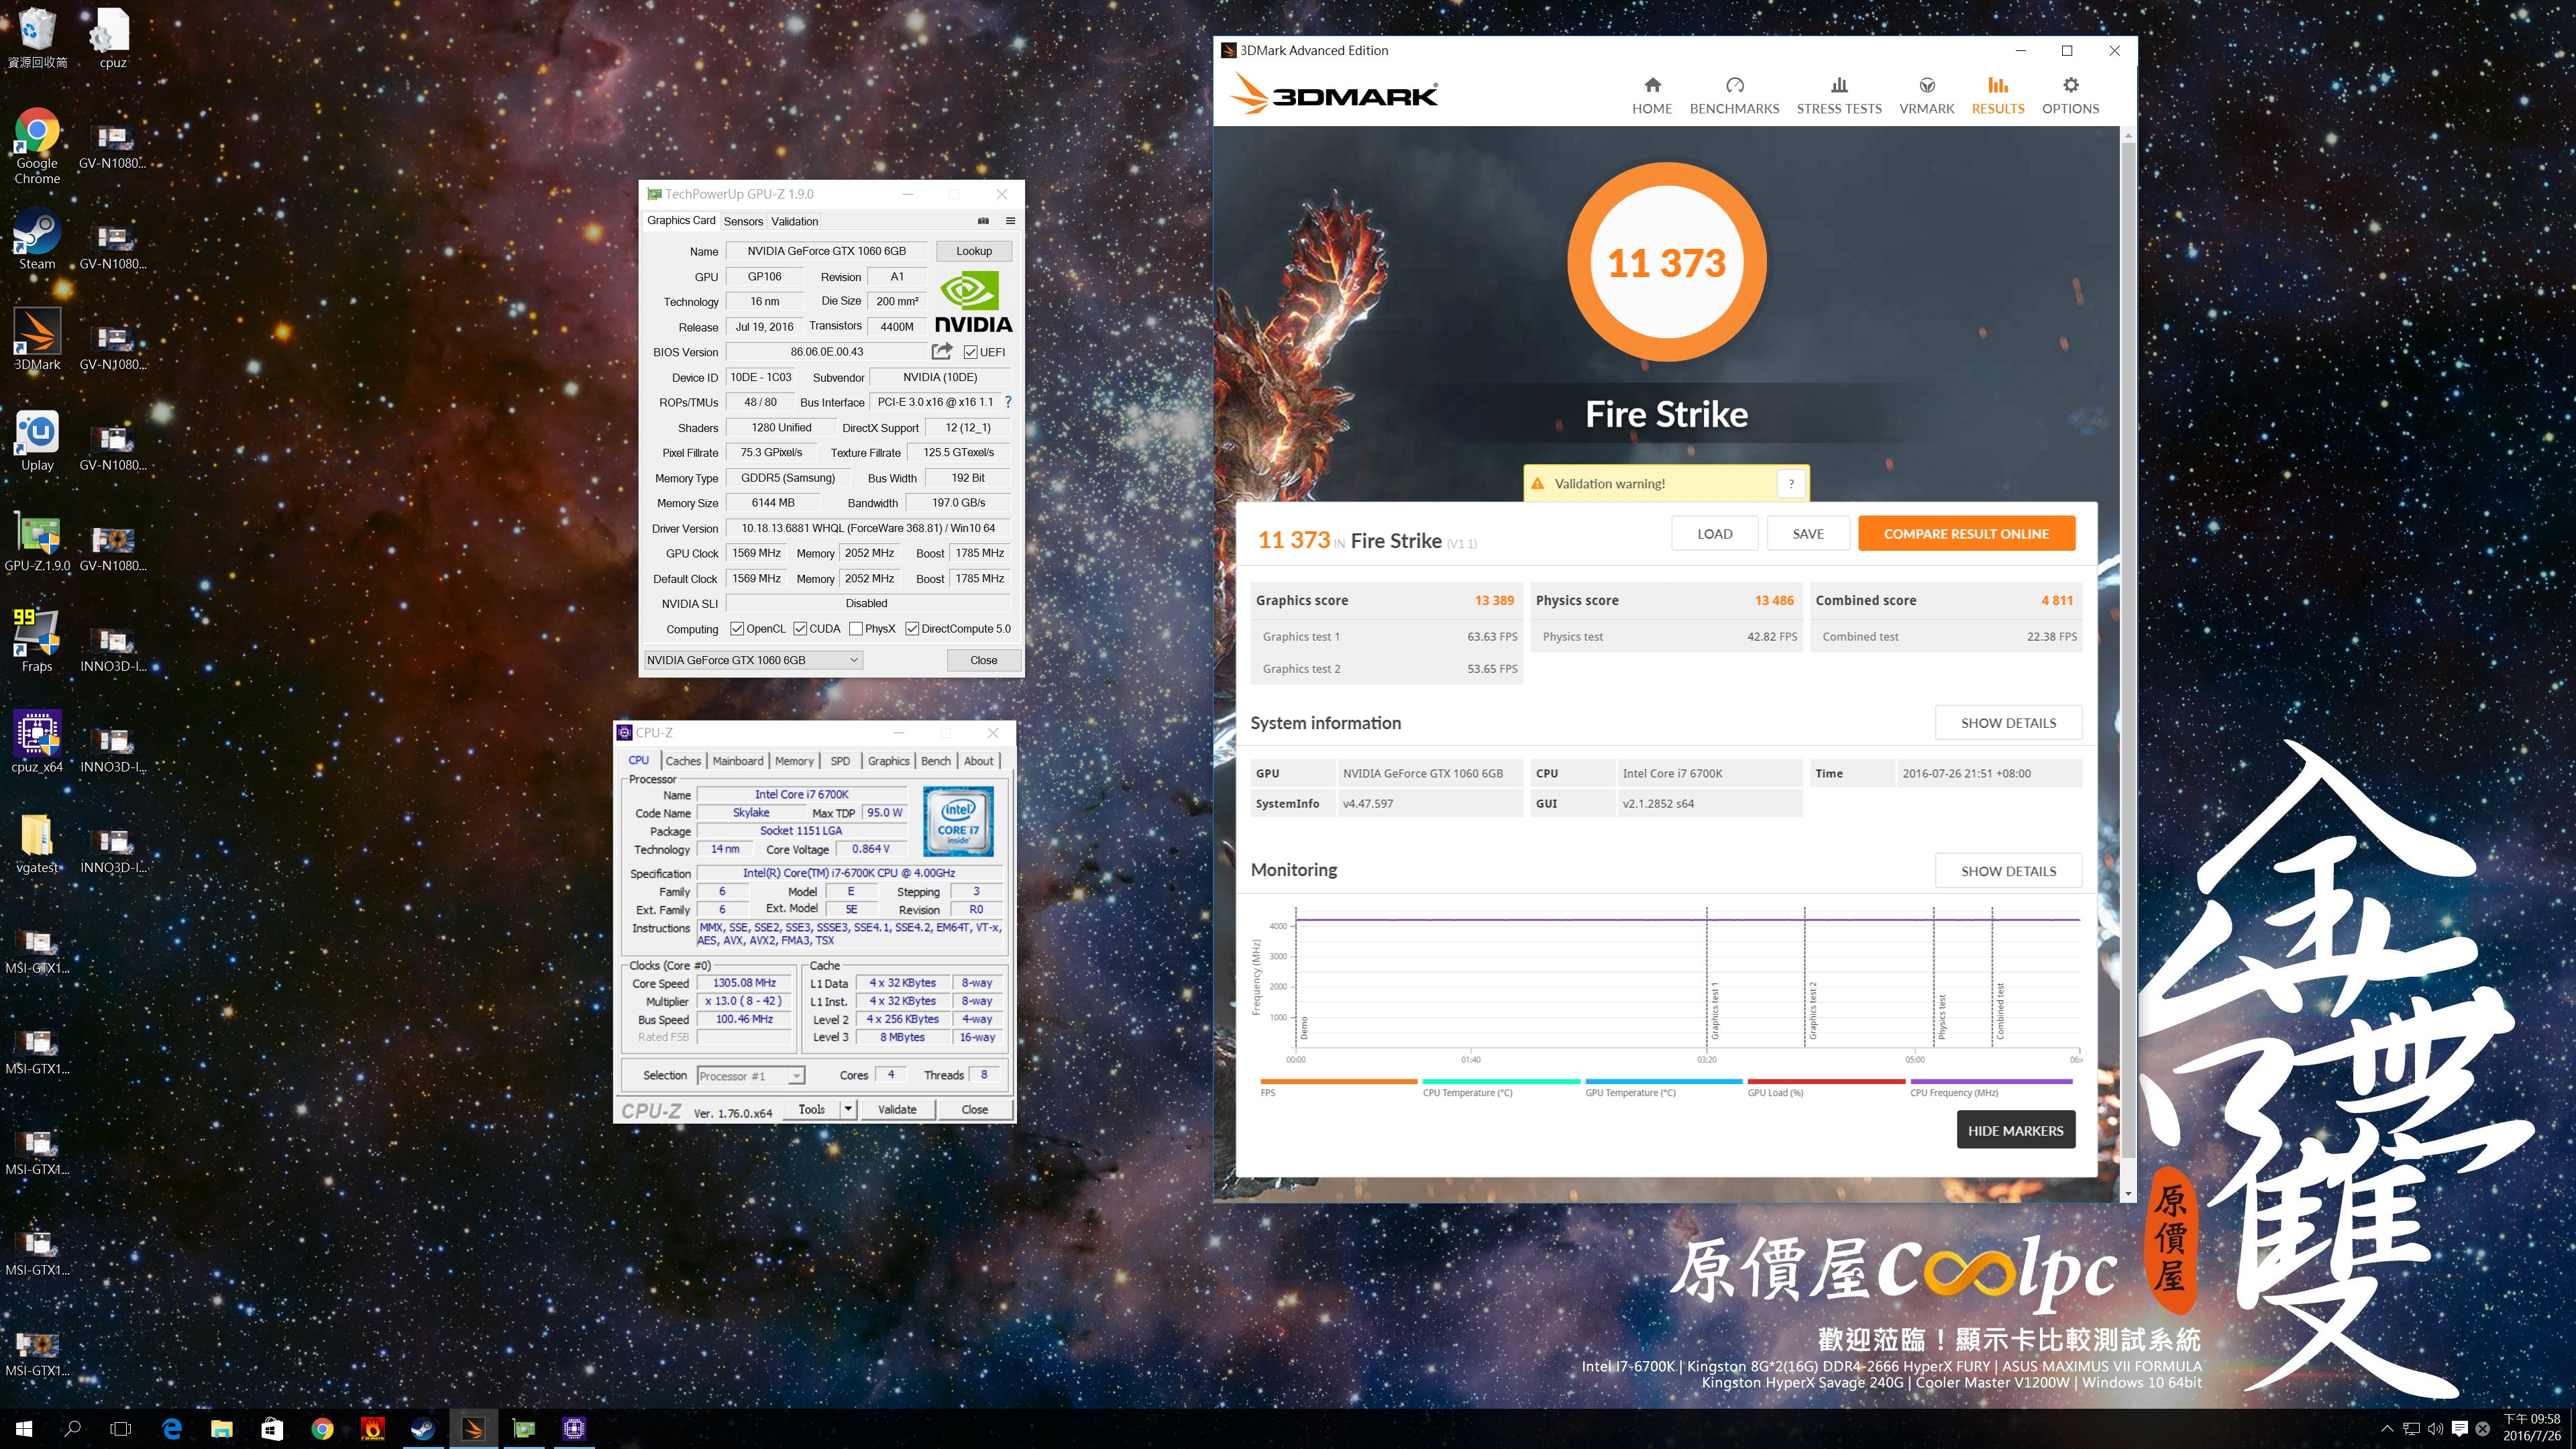Open the Fraps desktop shortcut
Viewport: 2576px width, 1449px height.
(x=37, y=642)
